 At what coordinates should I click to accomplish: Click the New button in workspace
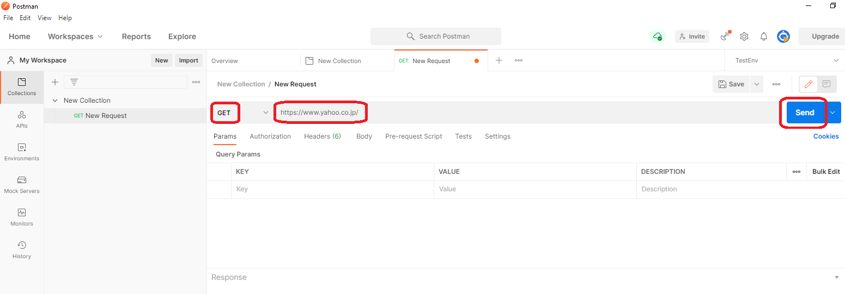tap(161, 60)
